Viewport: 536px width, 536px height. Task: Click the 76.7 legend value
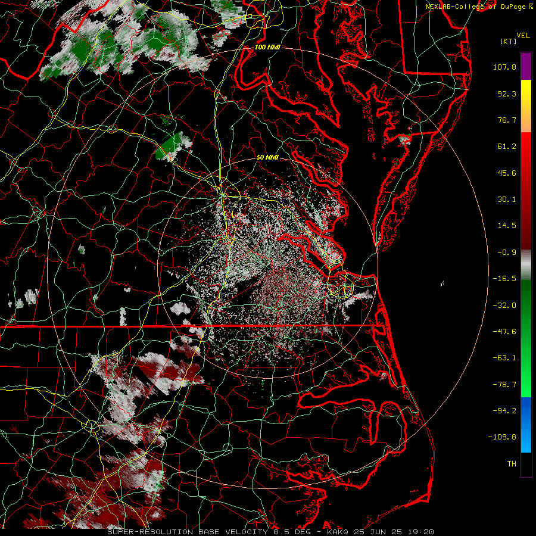[x=507, y=120]
